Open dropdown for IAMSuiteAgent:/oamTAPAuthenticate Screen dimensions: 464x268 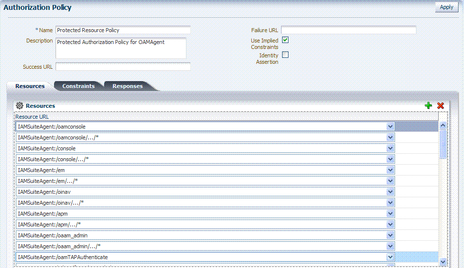tap(390, 258)
